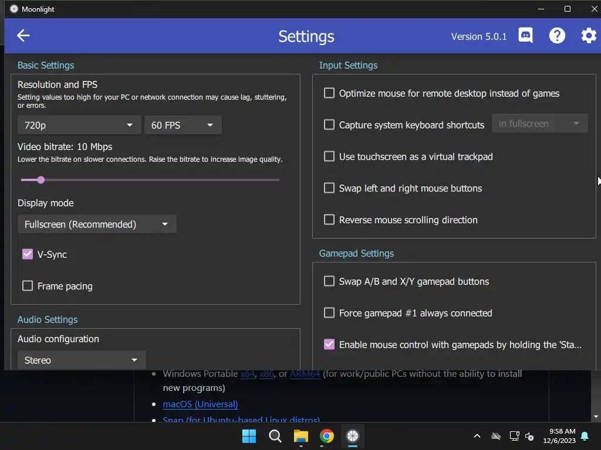Click the Basic Settings heading
601x450 pixels.
(x=46, y=65)
